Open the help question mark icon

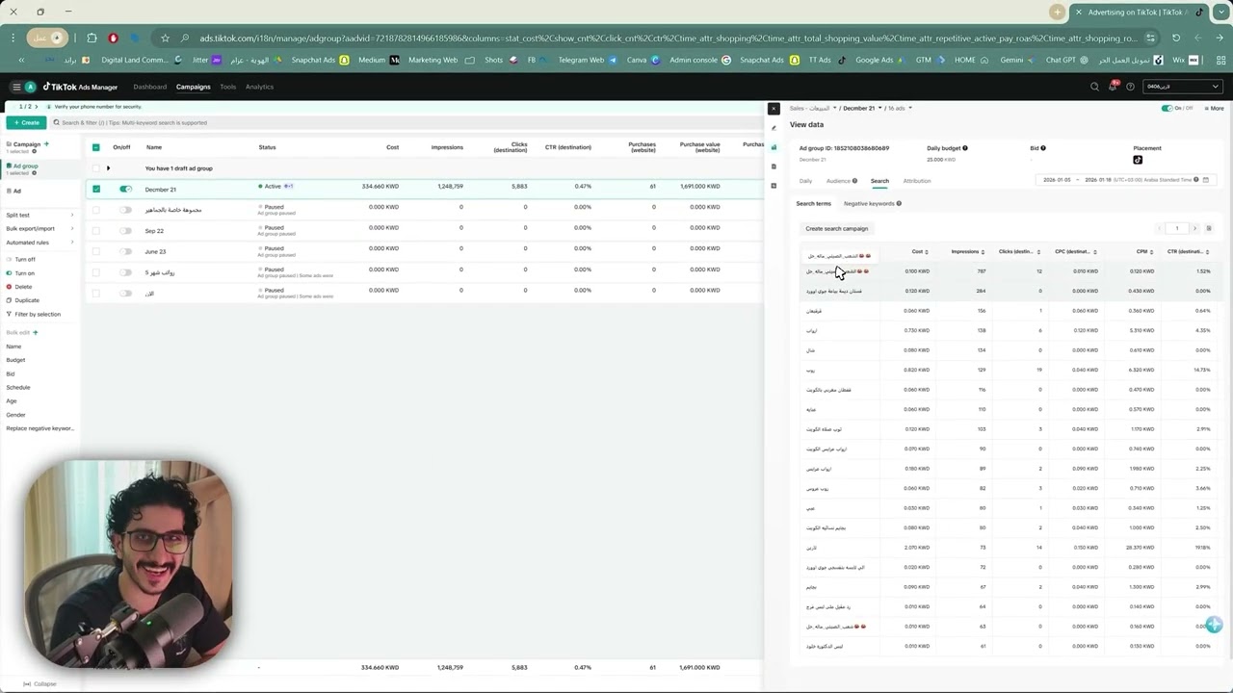(x=1130, y=87)
